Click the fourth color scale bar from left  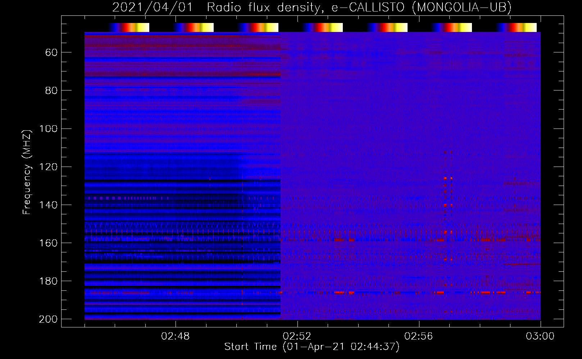pos(323,27)
